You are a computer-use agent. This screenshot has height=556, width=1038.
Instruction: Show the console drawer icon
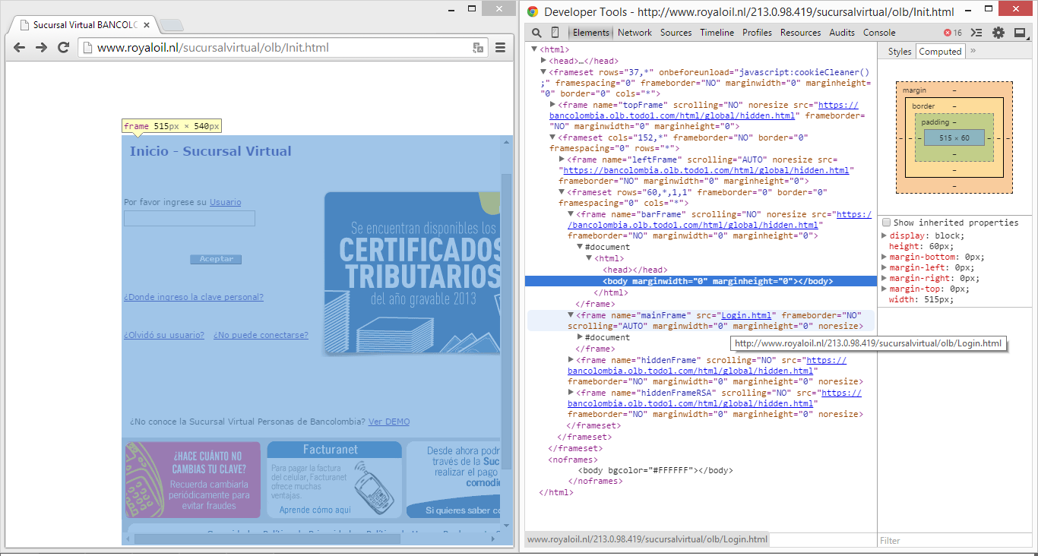tap(977, 33)
